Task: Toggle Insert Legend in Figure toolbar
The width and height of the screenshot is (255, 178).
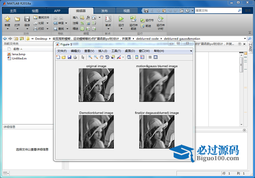Action: (142, 57)
